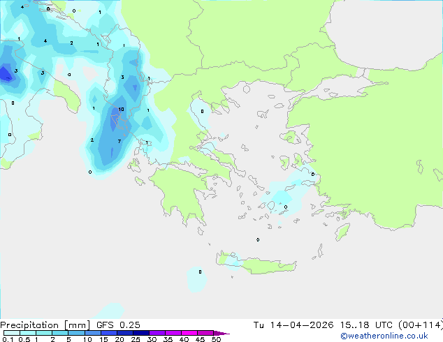This screenshot has height=342, width=443.
Task: Click the 10–15 mm legend swatch
Action: tap(92, 333)
